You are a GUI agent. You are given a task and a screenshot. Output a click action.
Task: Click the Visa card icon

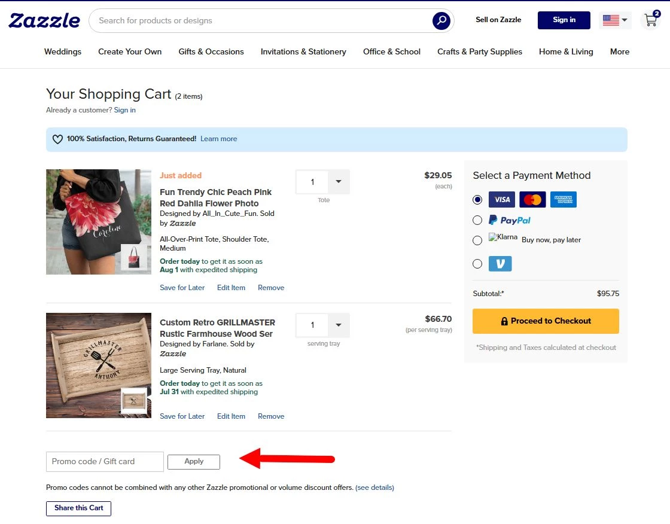coord(501,199)
